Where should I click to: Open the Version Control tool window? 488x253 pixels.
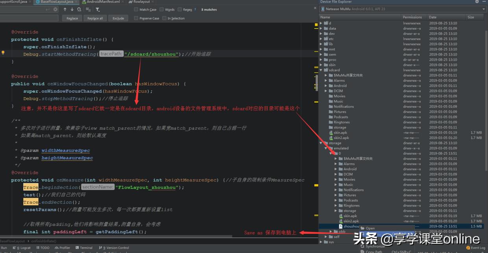[114, 247]
